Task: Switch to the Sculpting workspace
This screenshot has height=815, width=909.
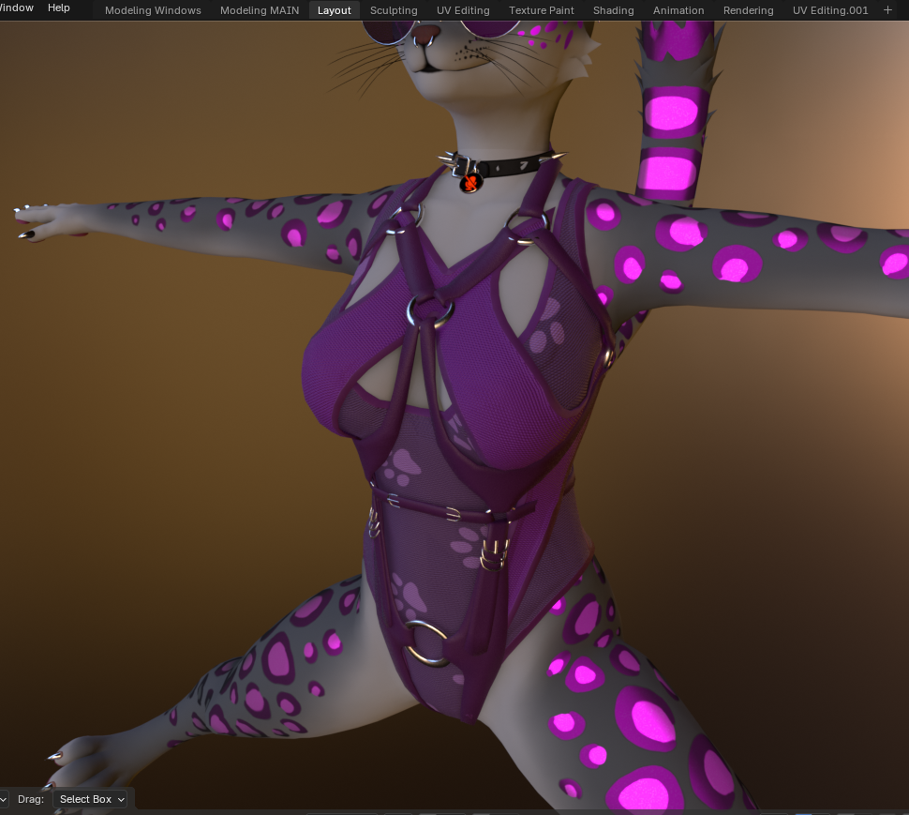Action: point(394,10)
